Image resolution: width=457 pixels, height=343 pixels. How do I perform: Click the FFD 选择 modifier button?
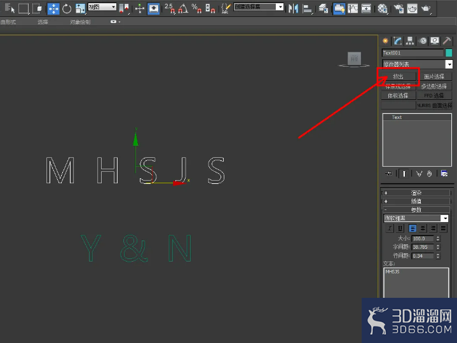coord(434,95)
